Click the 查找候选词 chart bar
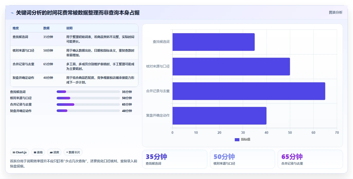 pos(214,42)
